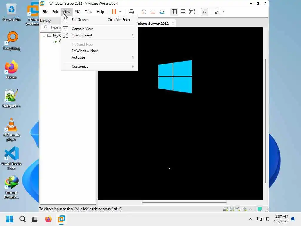Select the VLC media player desktop shortcut

11,129
